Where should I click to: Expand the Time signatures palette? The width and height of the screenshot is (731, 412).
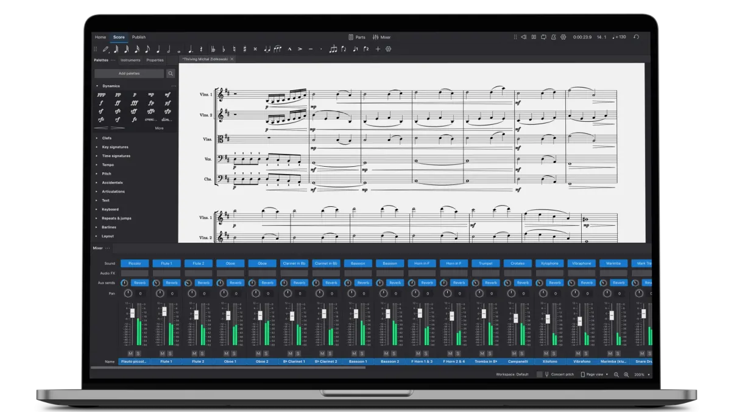97,156
